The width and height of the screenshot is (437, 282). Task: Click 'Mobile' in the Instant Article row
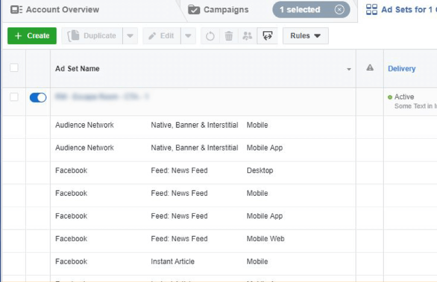(x=257, y=262)
